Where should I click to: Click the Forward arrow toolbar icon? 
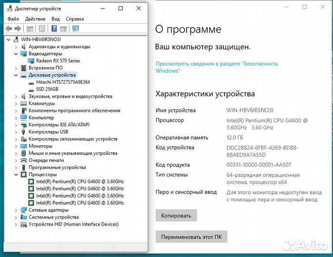coord(18,29)
